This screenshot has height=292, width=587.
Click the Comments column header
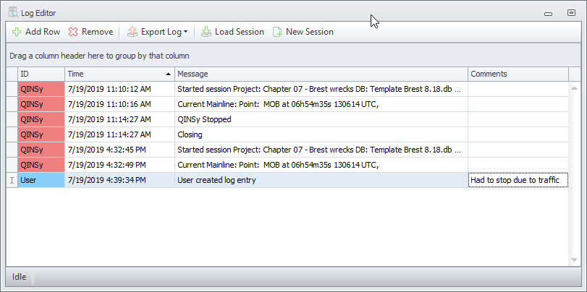(518, 74)
